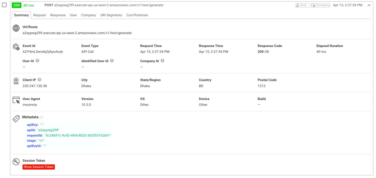Switch to the Response tab
Screen dimensions: 376x178
[x=58, y=15]
